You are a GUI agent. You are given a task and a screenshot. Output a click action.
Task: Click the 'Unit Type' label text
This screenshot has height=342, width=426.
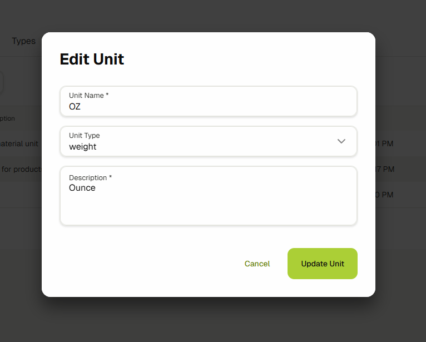coord(85,136)
